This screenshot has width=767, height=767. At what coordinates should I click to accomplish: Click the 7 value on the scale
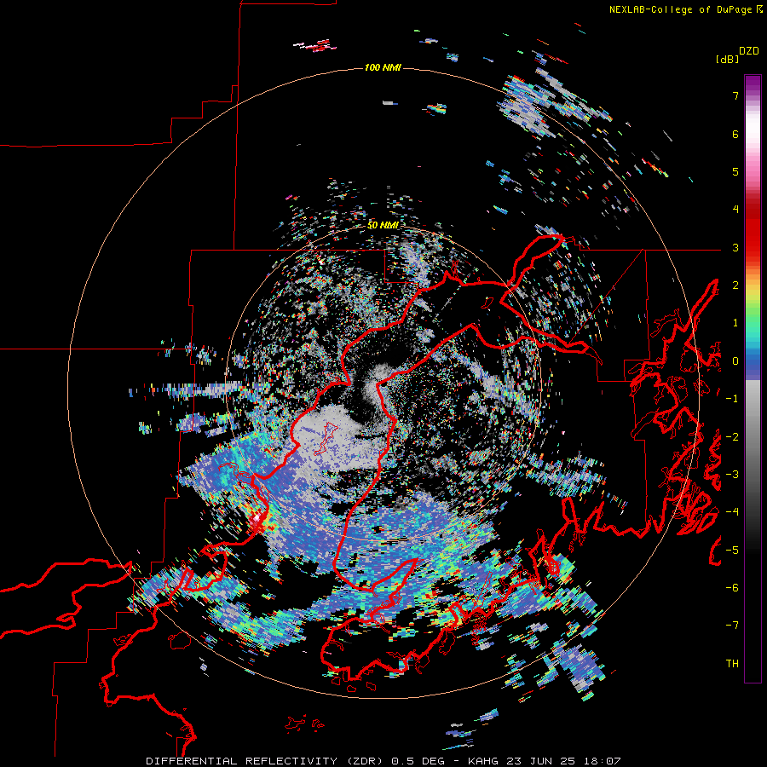(735, 95)
